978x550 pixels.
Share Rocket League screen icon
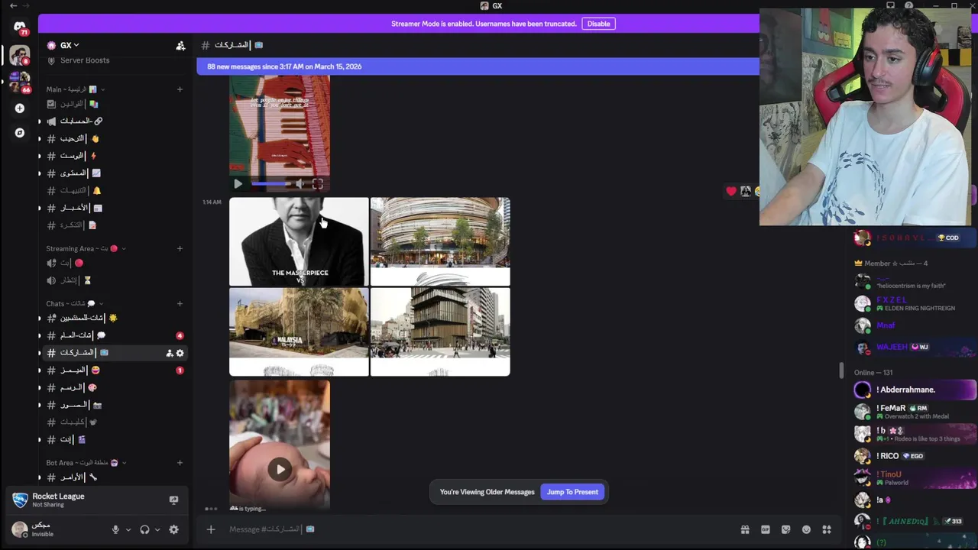coord(173,500)
